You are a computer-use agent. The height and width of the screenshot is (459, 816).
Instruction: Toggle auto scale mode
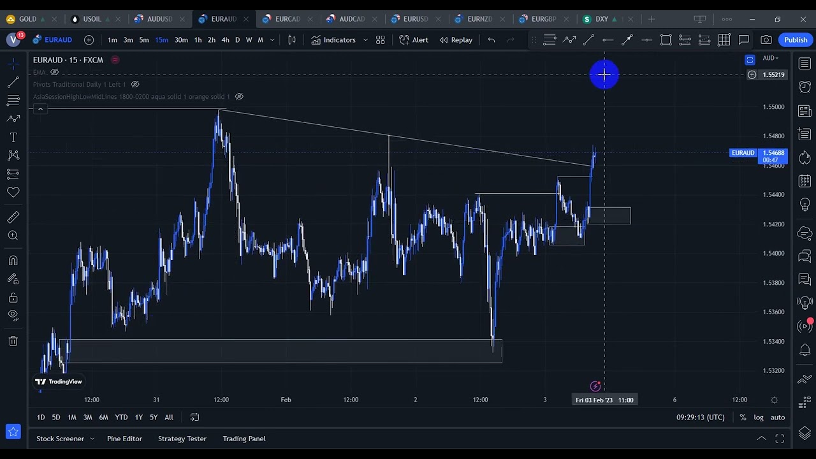click(778, 418)
